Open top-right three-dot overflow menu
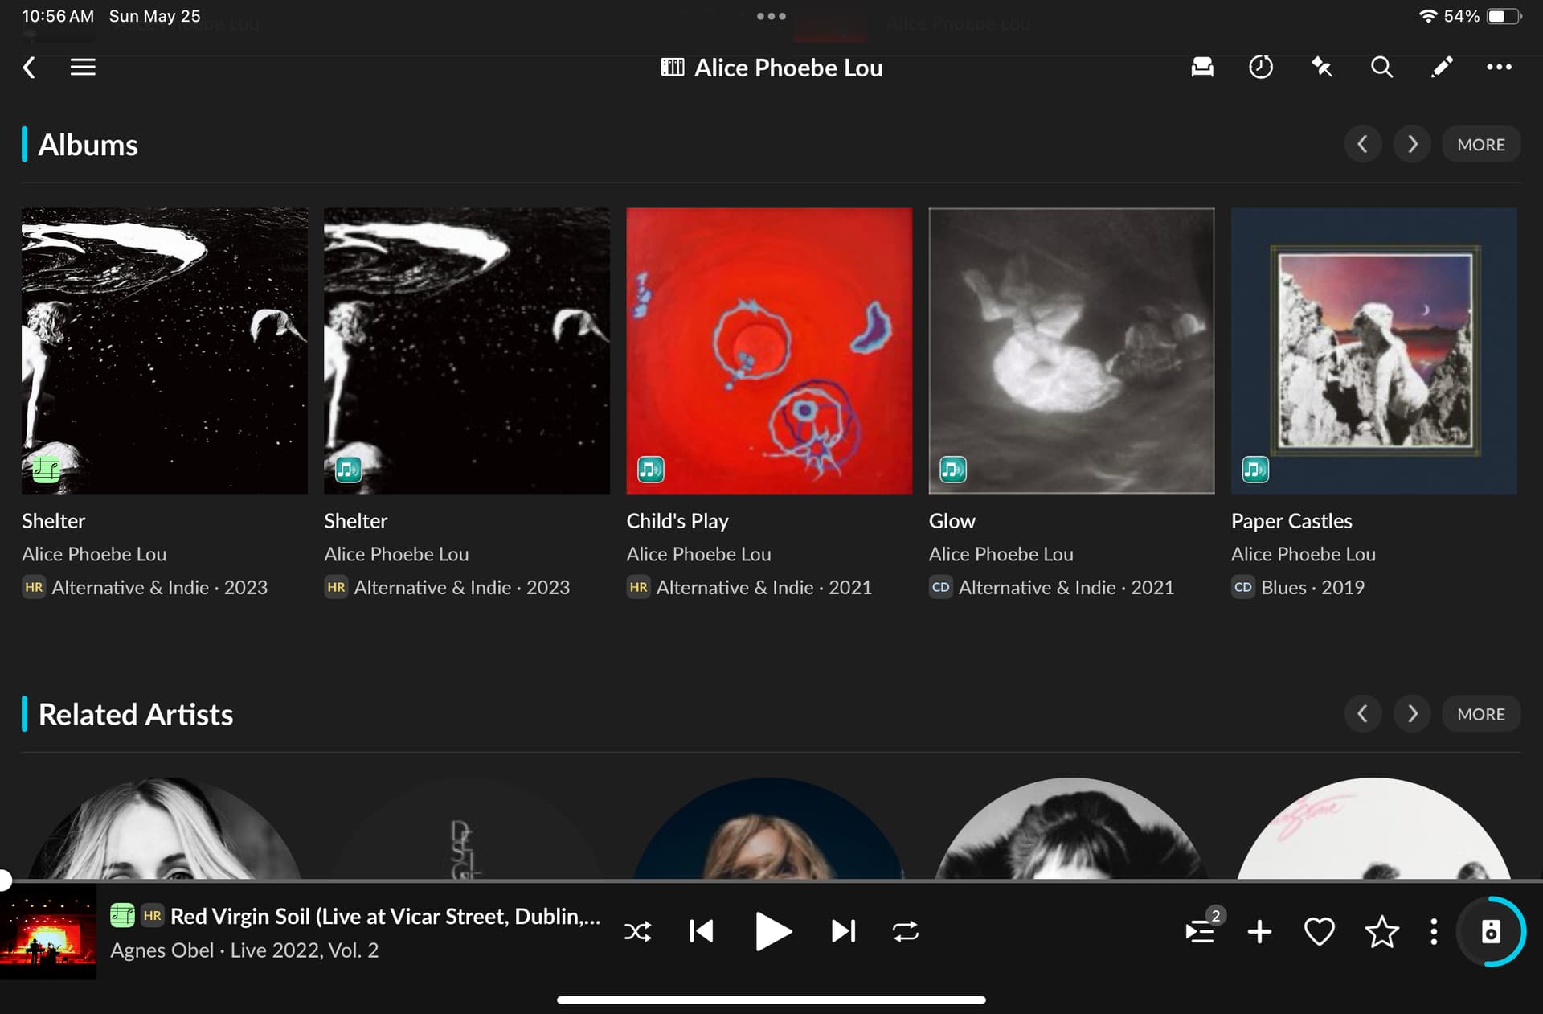Viewport: 1543px width, 1014px height. tap(1499, 67)
